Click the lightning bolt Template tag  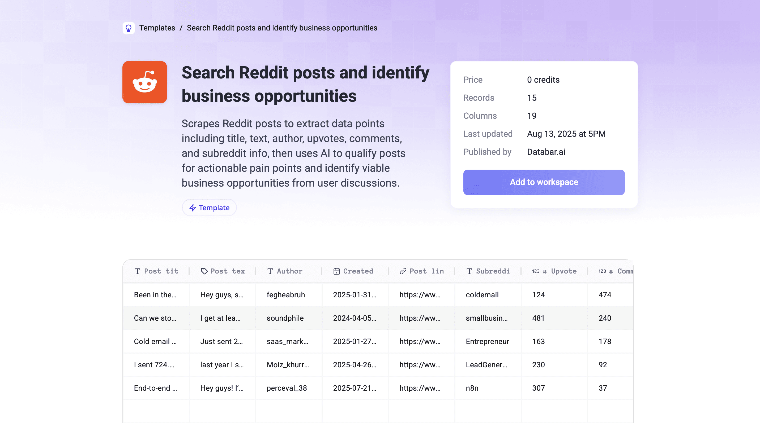209,208
